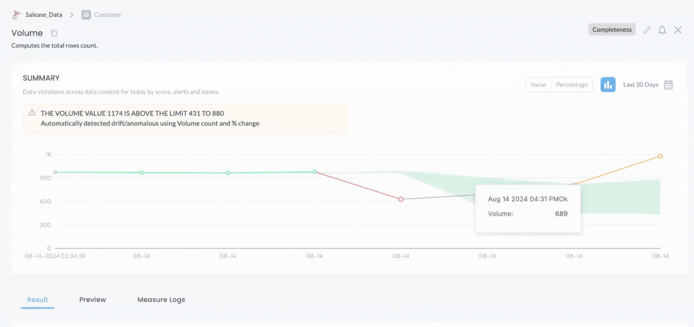Click the Customer table icon in the breadcrumb

(x=86, y=15)
